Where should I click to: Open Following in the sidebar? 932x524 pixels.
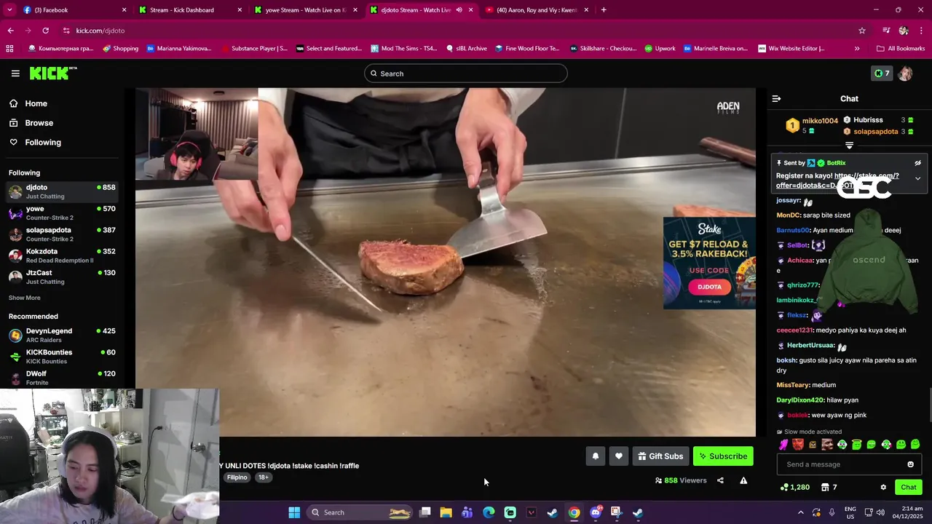pyautogui.click(x=43, y=143)
